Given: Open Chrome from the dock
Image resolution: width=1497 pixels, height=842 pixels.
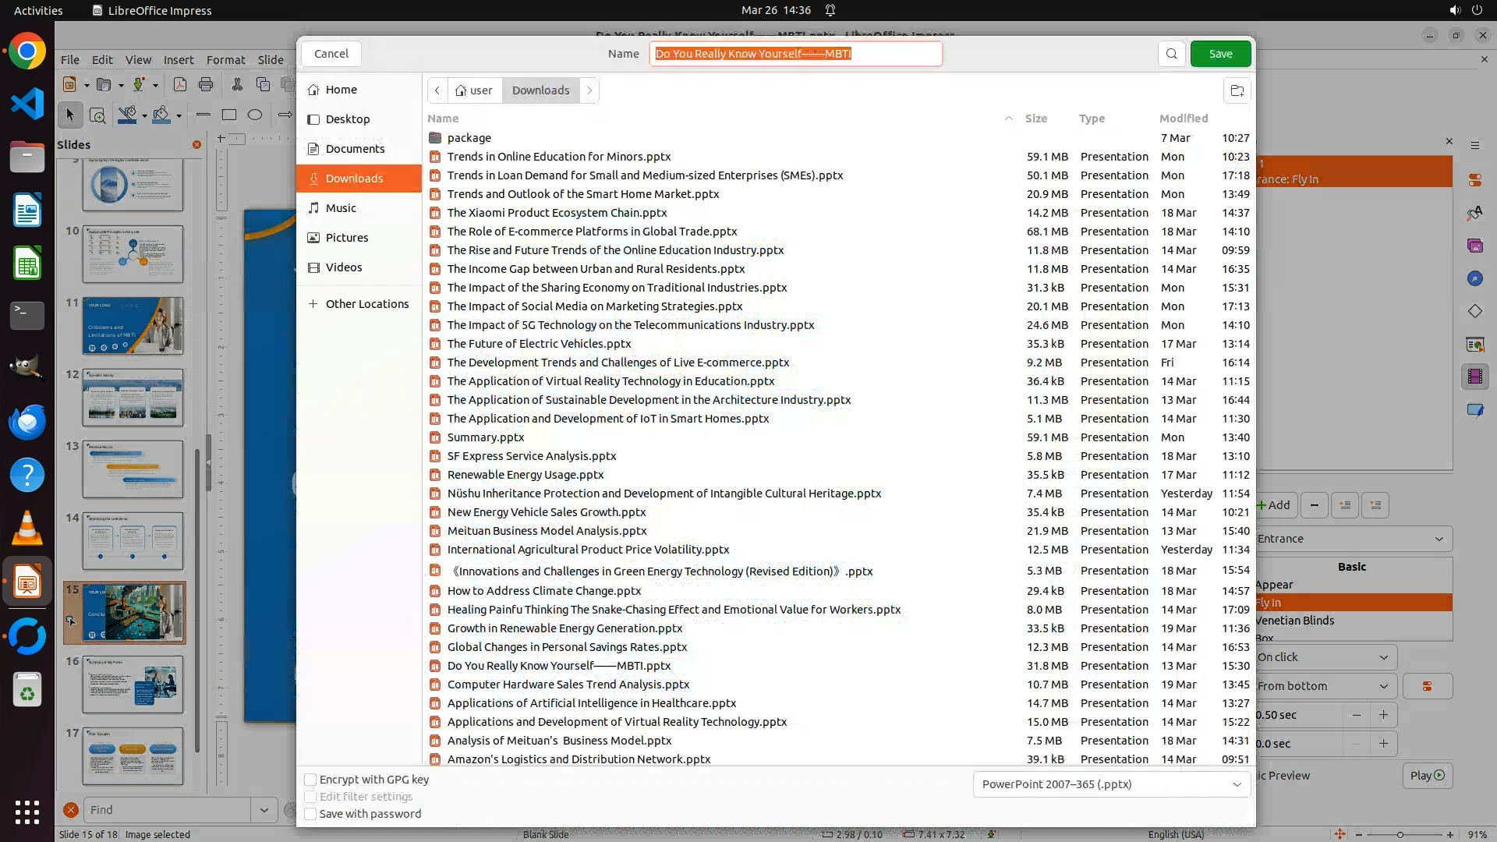Looking at the screenshot, I should pyautogui.click(x=27, y=52).
